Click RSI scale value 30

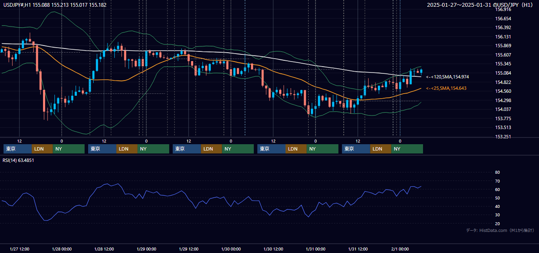(497, 215)
